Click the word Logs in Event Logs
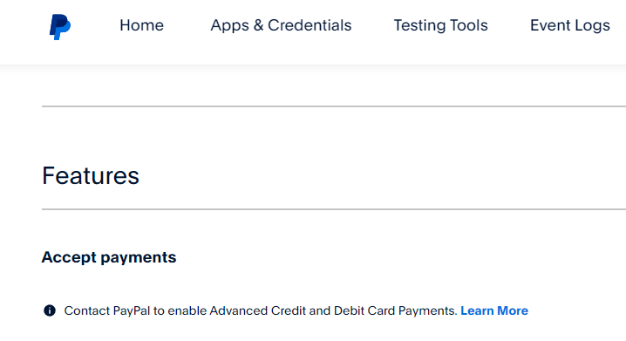626x341 pixels. tap(593, 26)
